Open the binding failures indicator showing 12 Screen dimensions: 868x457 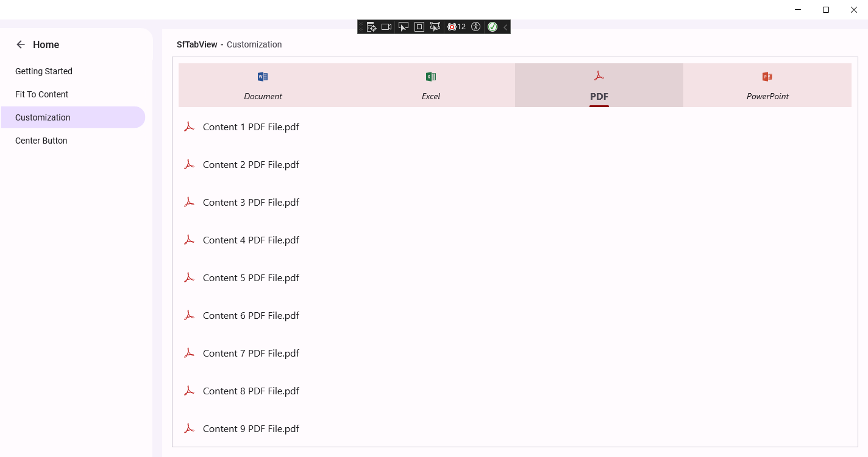pyautogui.click(x=457, y=27)
